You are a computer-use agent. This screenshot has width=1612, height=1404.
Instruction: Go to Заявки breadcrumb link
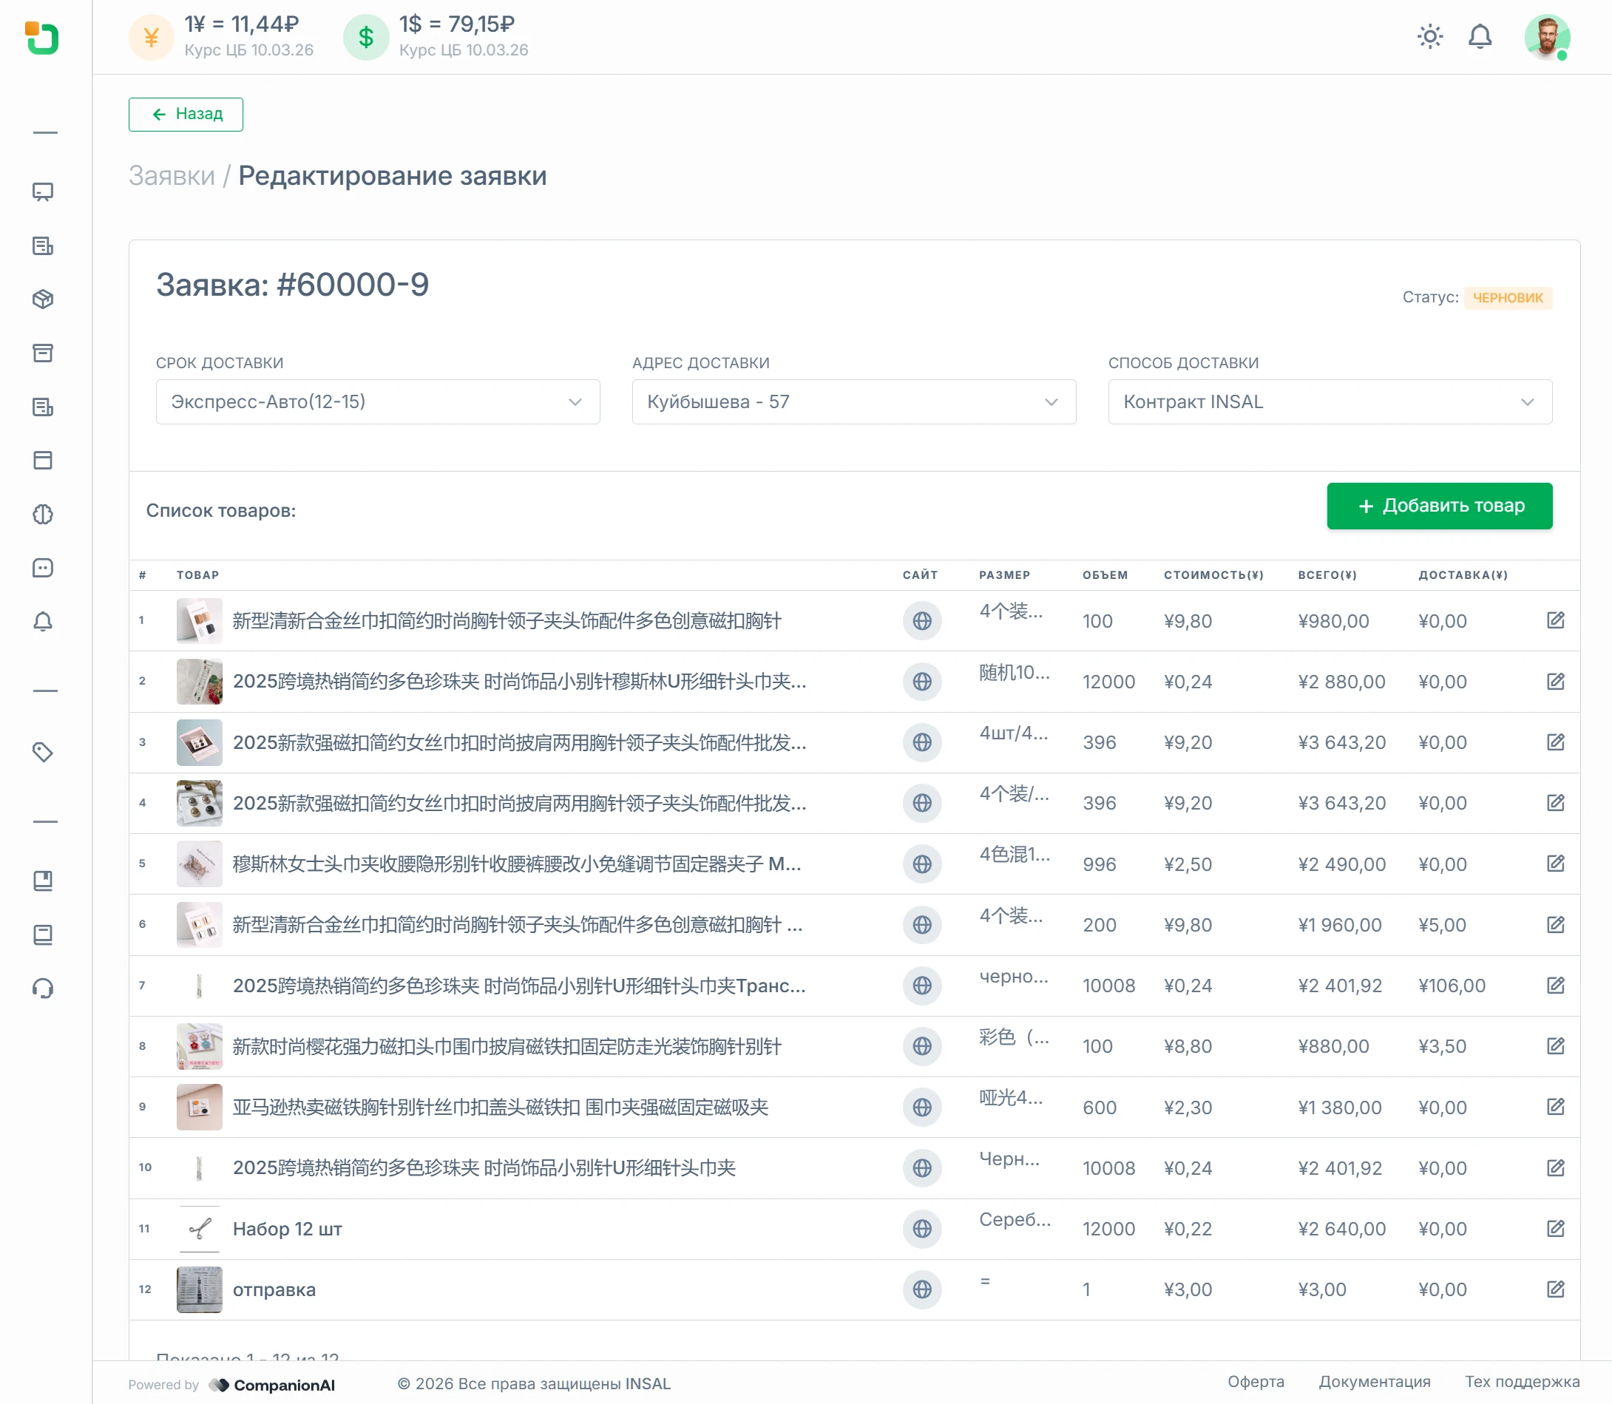point(172,175)
